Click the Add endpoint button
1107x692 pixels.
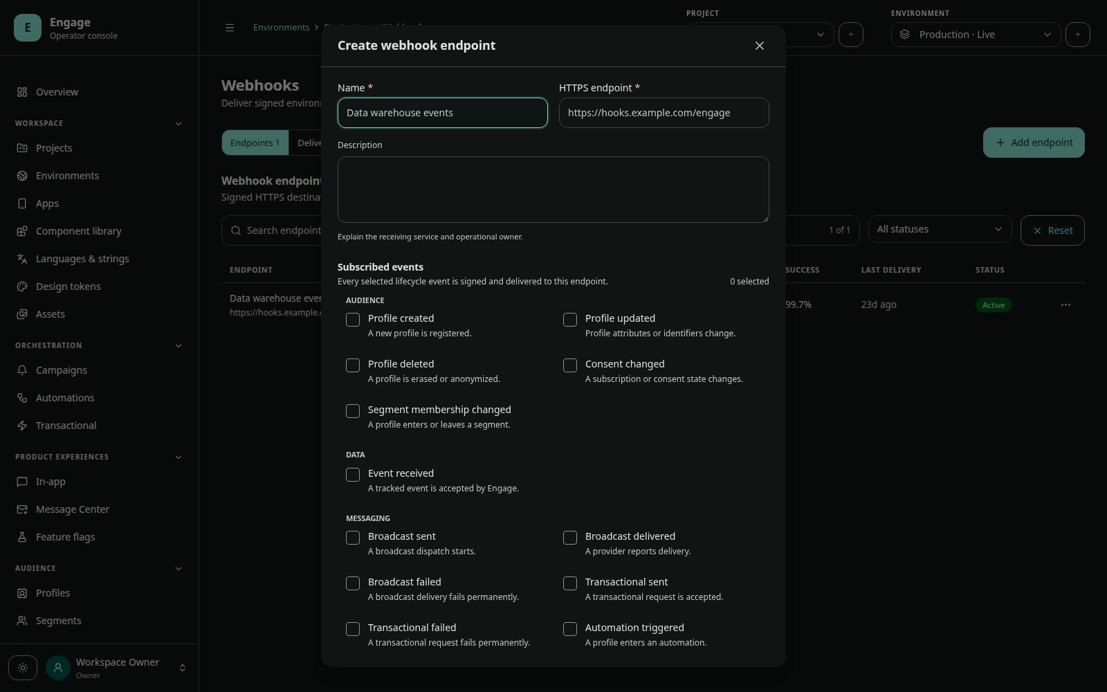pyautogui.click(x=1034, y=143)
